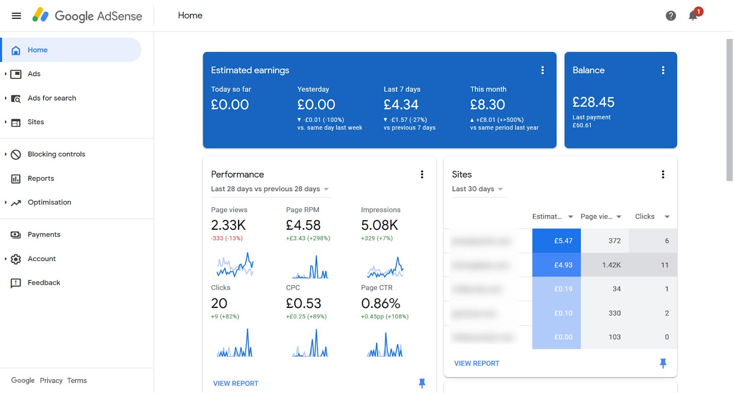Click the help question mark icon
Viewport: 734px width, 393px height.
(x=671, y=16)
